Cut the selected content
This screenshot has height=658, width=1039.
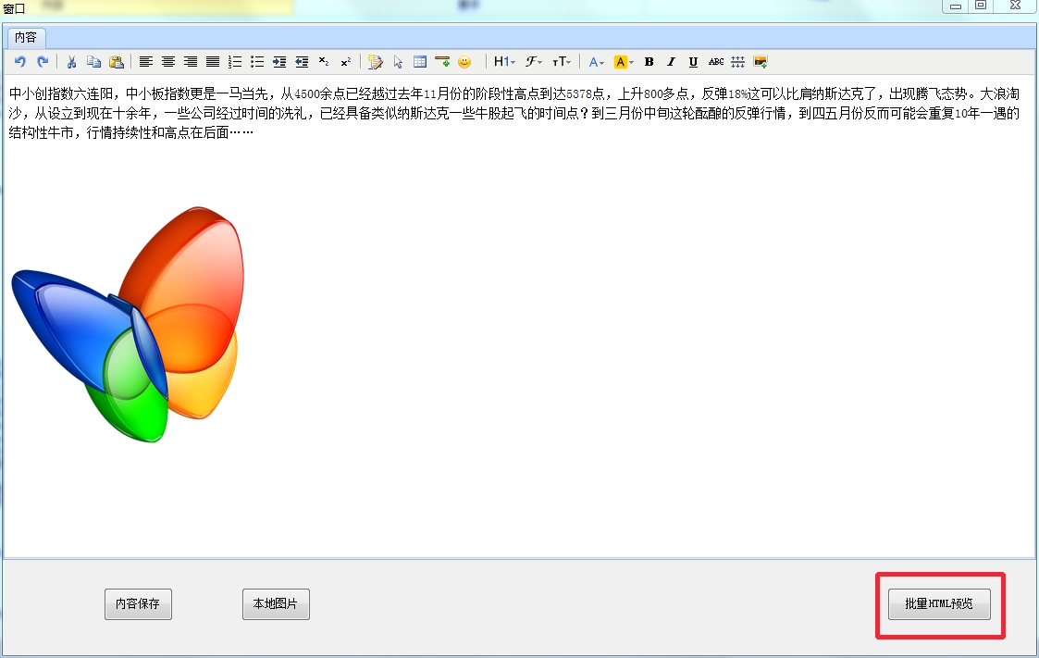(71, 62)
